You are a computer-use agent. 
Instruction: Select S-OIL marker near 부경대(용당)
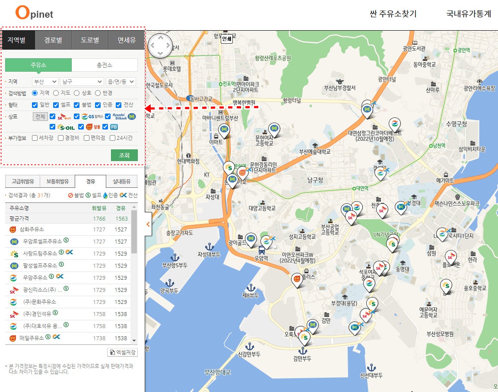pos(372,304)
